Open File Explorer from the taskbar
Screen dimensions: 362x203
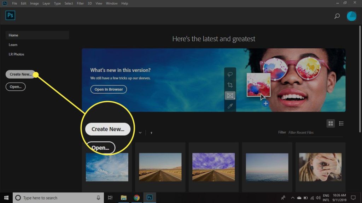pyautogui.click(x=124, y=198)
